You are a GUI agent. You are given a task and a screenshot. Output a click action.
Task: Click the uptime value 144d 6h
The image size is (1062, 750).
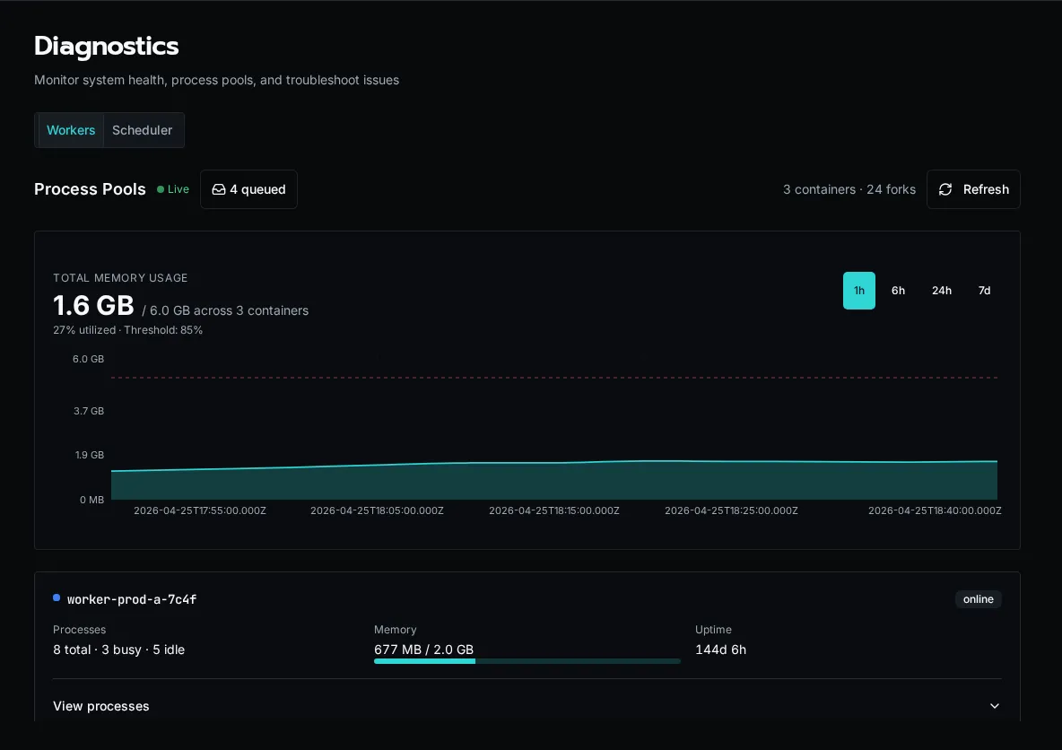(720, 650)
